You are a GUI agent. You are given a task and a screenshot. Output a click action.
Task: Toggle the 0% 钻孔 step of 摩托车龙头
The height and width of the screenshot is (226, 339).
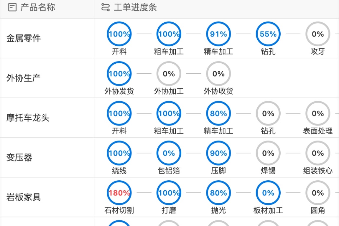click(268, 113)
